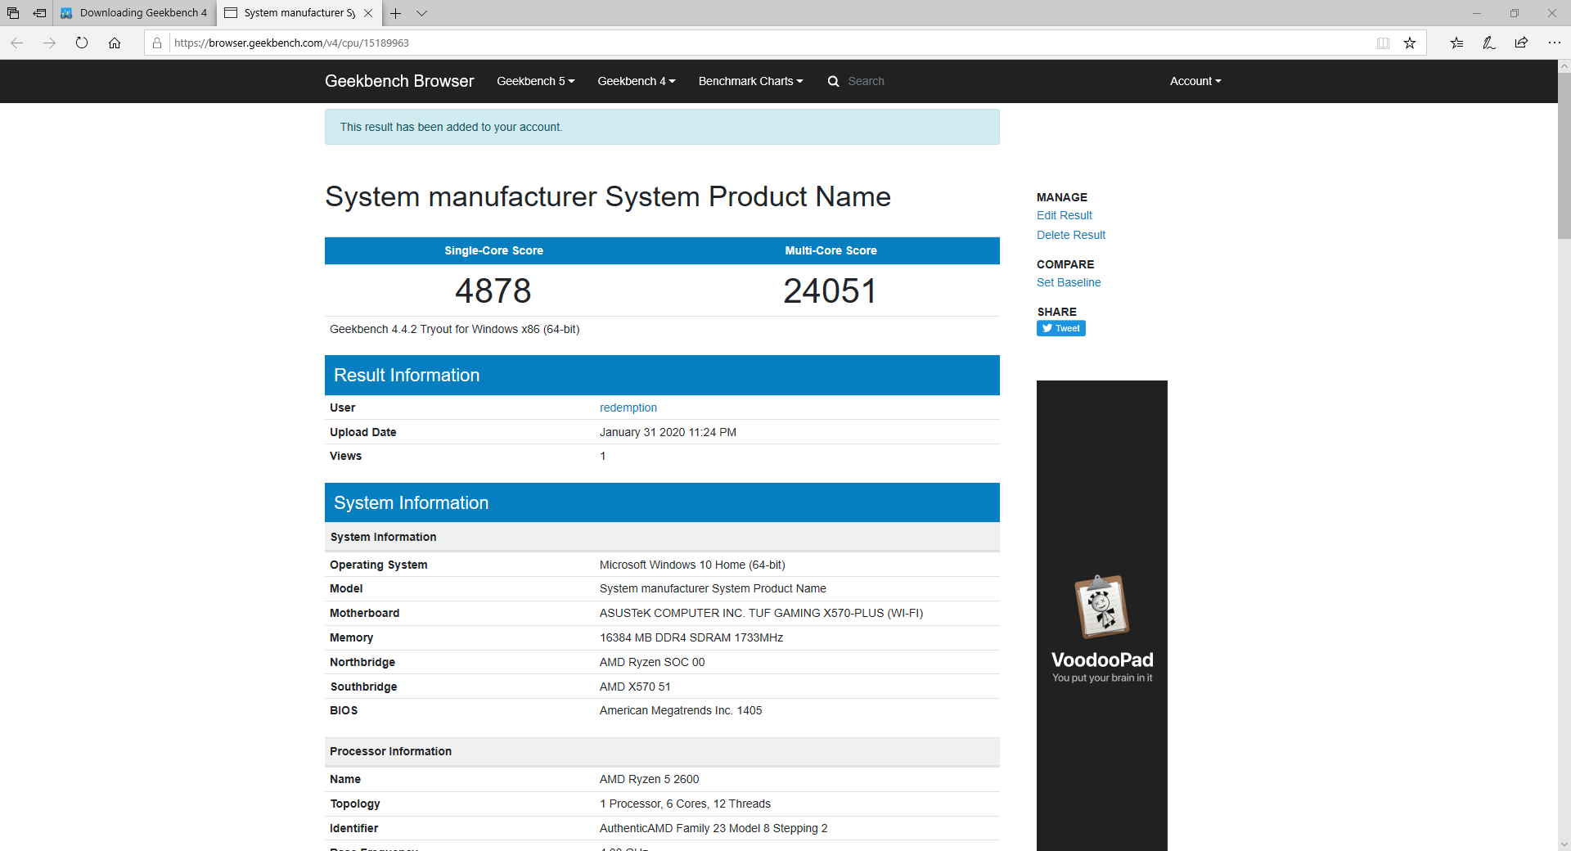Expand the Geekbench 5 menu
The width and height of the screenshot is (1571, 851).
click(x=536, y=81)
